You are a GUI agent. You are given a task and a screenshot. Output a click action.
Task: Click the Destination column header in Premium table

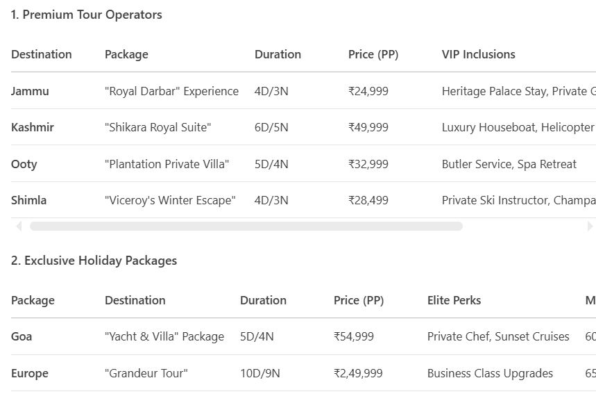coord(42,54)
